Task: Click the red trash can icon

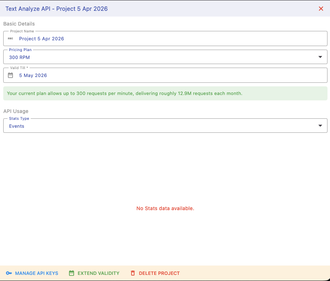Action: tap(133, 273)
